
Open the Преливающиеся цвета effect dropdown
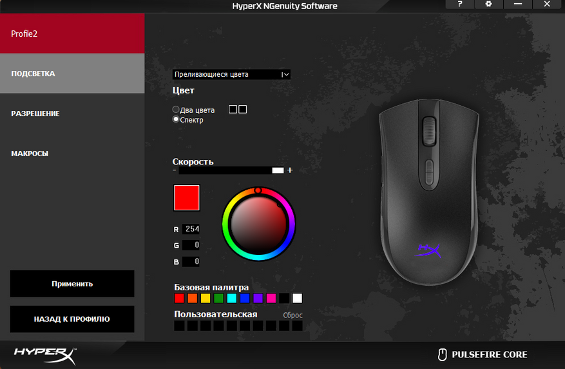tap(231, 74)
